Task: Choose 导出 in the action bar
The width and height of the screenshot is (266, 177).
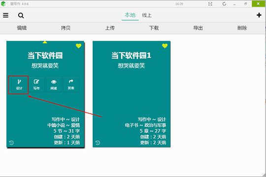Action: pos(198,28)
